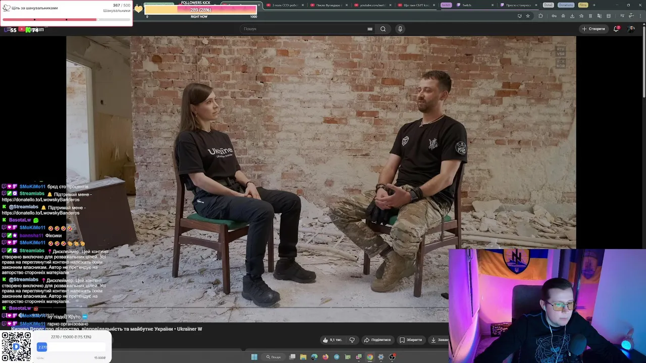The width and height of the screenshot is (646, 363).
Task: Expand the Dota2 tab group
Action: [548, 5]
